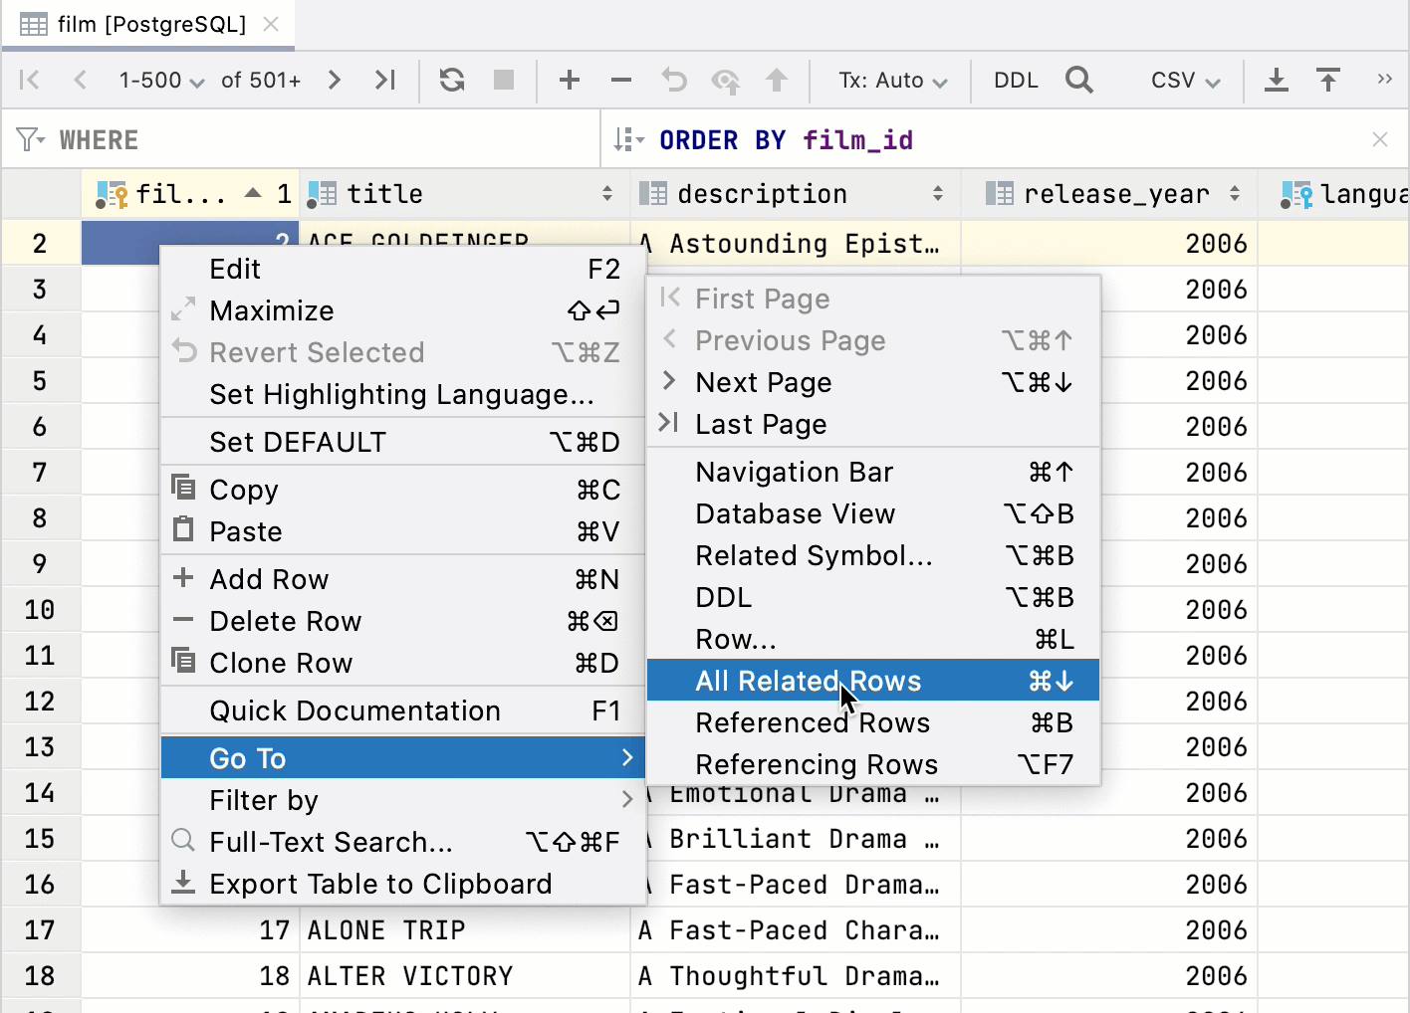This screenshot has width=1410, height=1013.
Task: Choose Quick Documentation from the context menu
Action: [354, 710]
